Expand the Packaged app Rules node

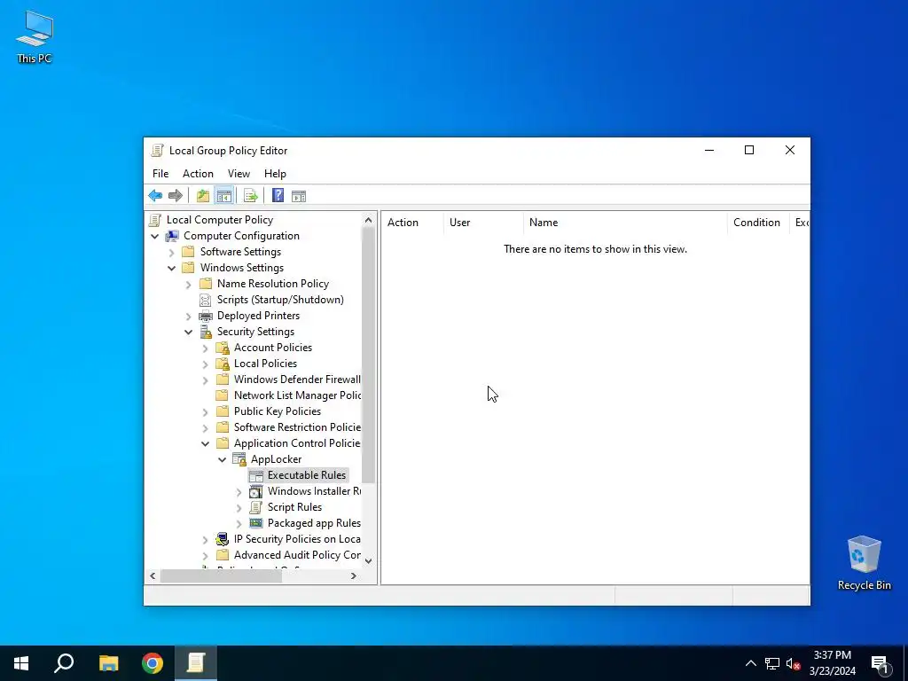[x=239, y=523]
